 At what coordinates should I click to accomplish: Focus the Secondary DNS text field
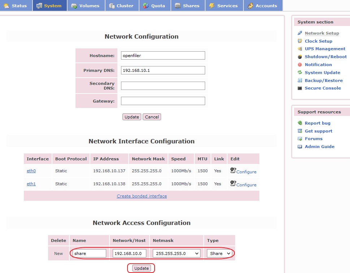163,86
